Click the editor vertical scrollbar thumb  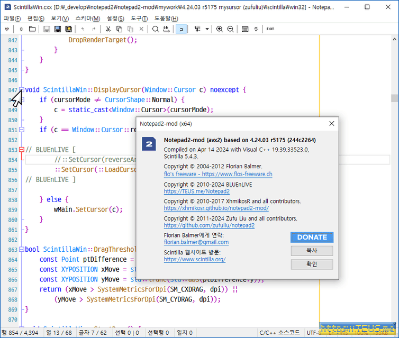(394, 98)
